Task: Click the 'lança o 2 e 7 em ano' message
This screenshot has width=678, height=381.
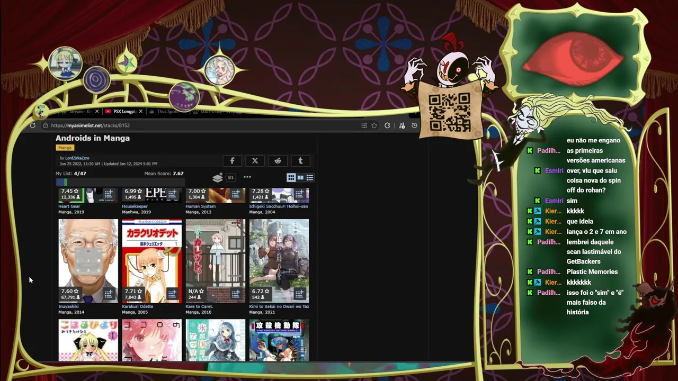Action: (x=596, y=232)
